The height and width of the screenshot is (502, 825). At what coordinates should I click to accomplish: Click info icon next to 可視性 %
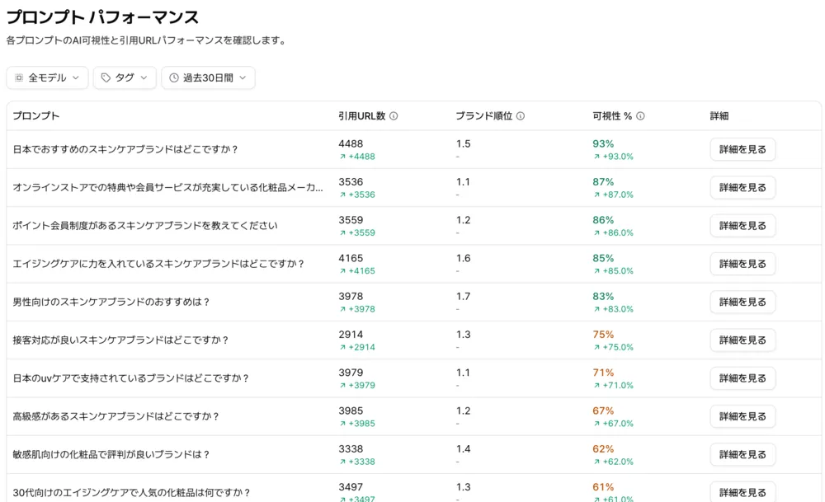[x=640, y=116]
